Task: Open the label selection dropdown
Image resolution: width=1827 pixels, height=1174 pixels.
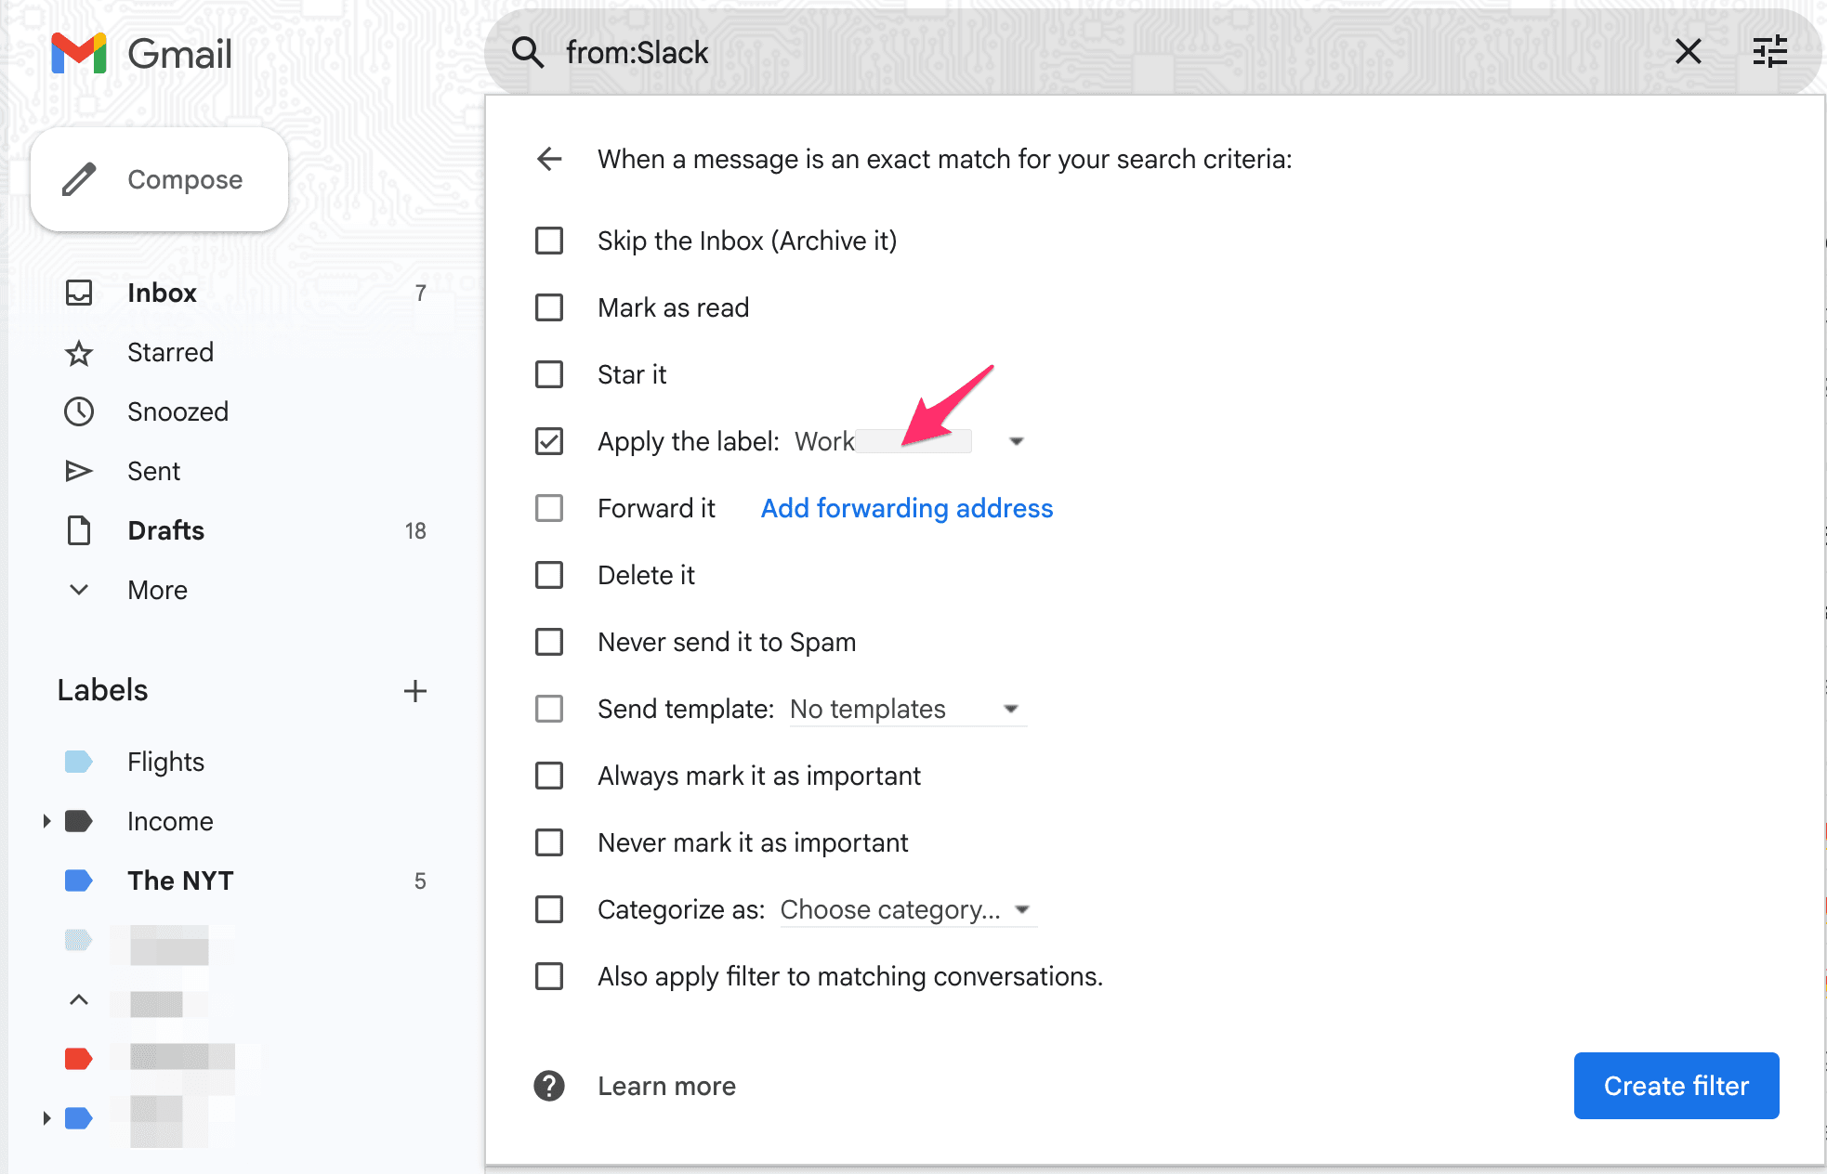Action: pos(1016,441)
